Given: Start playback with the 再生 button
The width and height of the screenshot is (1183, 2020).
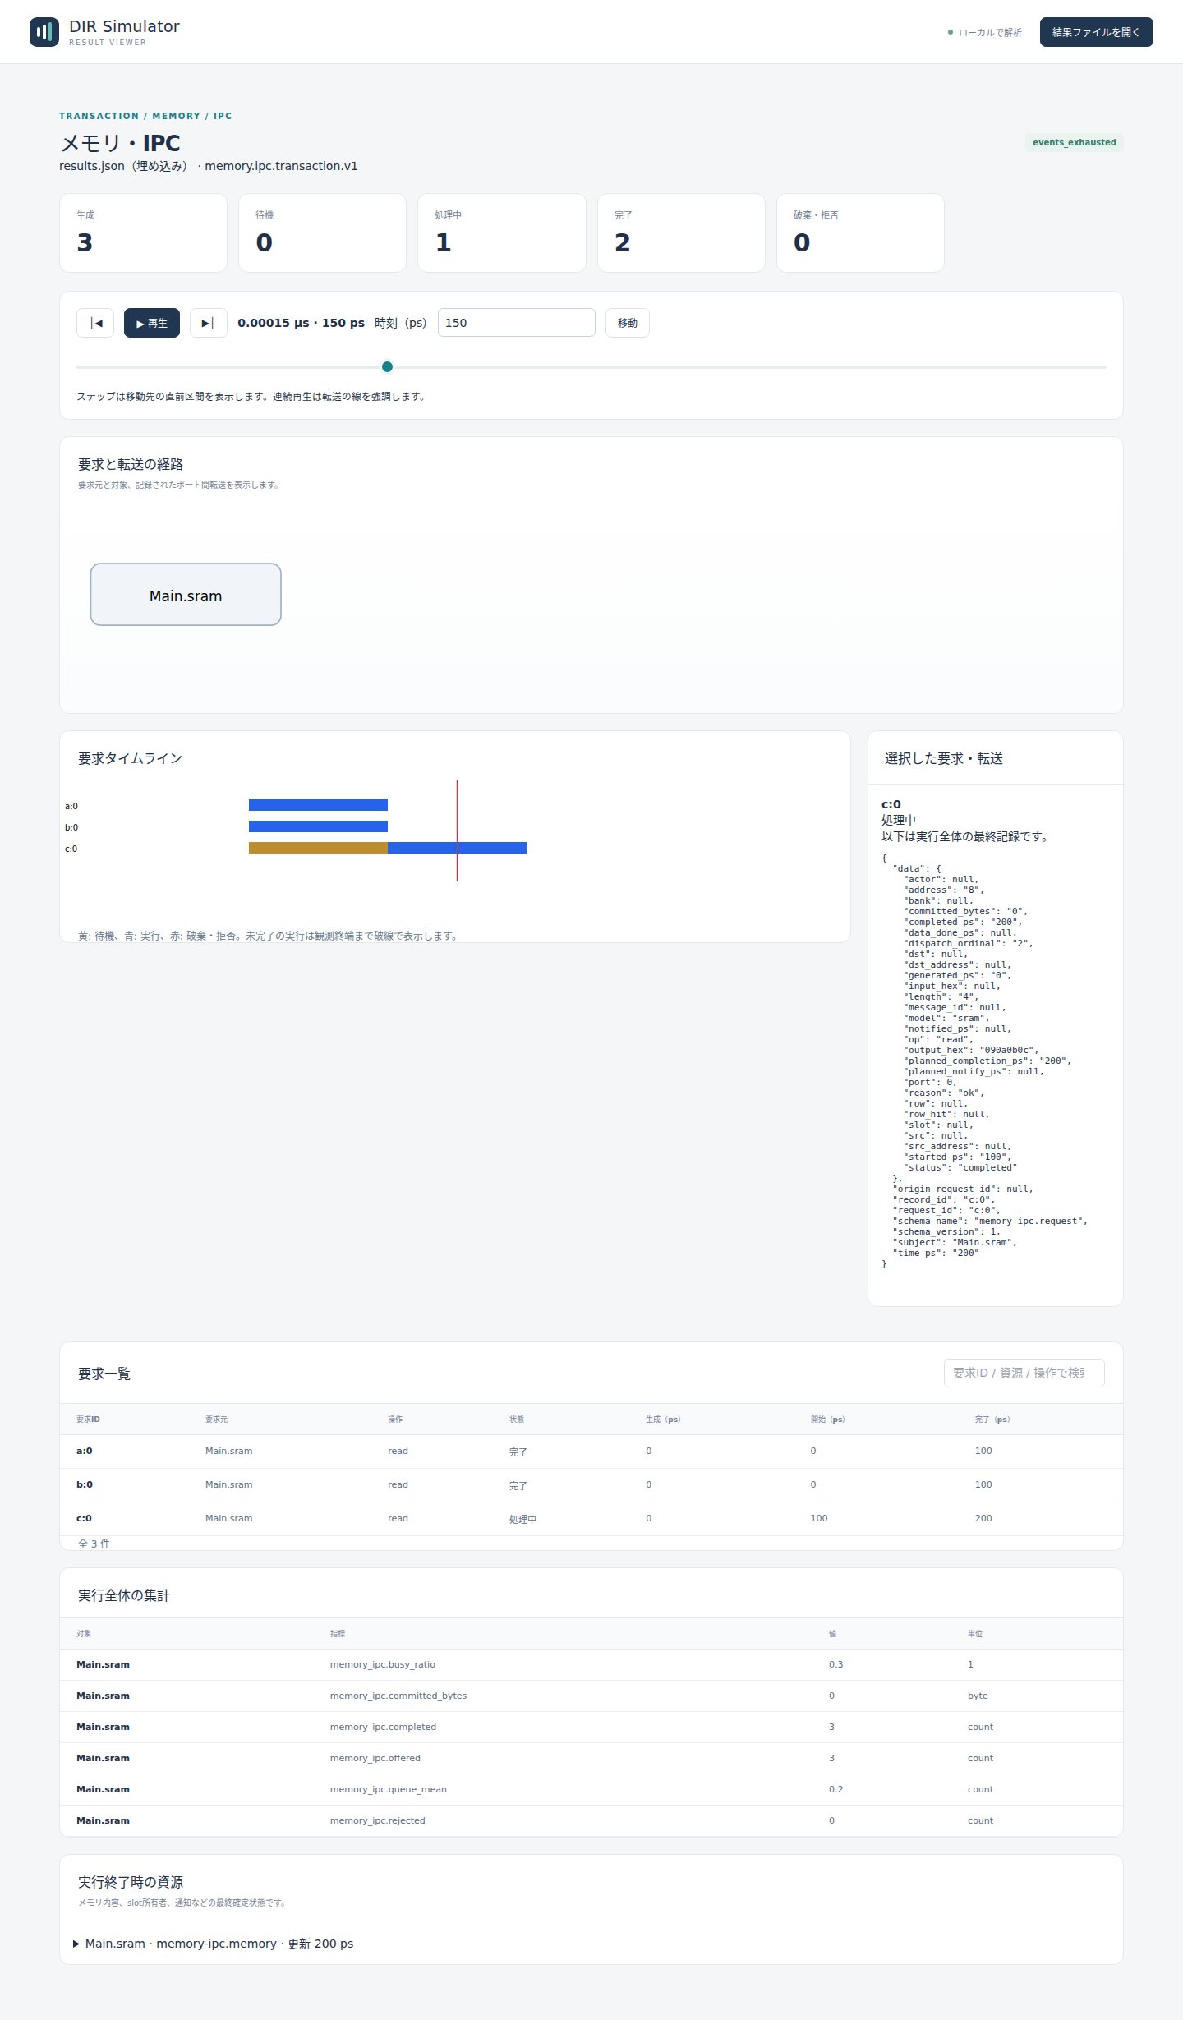Looking at the screenshot, I should 152,323.
